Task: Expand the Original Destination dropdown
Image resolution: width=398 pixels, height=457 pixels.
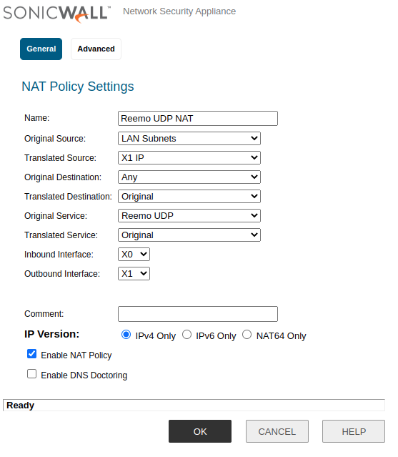Action: tap(189, 177)
